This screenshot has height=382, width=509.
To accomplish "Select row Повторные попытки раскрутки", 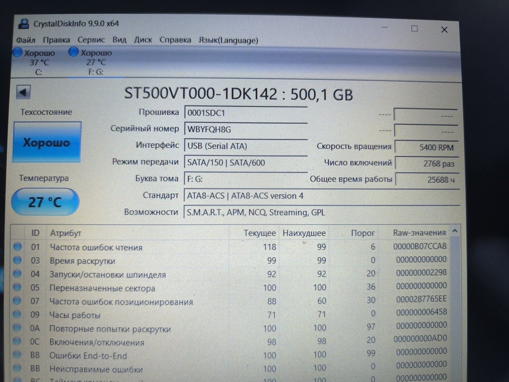I will (230, 328).
